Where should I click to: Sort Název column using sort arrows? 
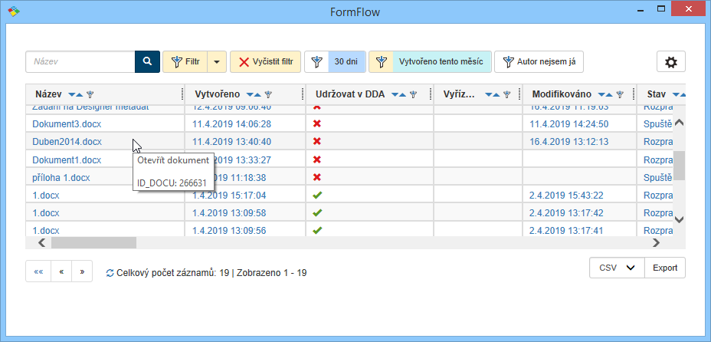click(x=76, y=95)
